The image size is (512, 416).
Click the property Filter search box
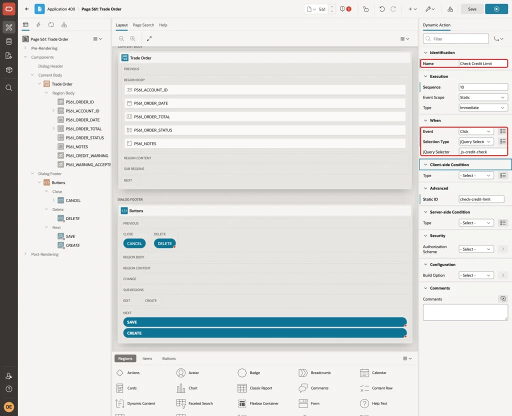pyautogui.click(x=456, y=39)
